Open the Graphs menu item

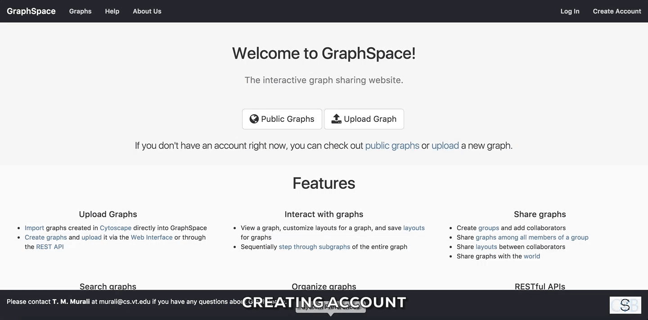pyautogui.click(x=80, y=11)
